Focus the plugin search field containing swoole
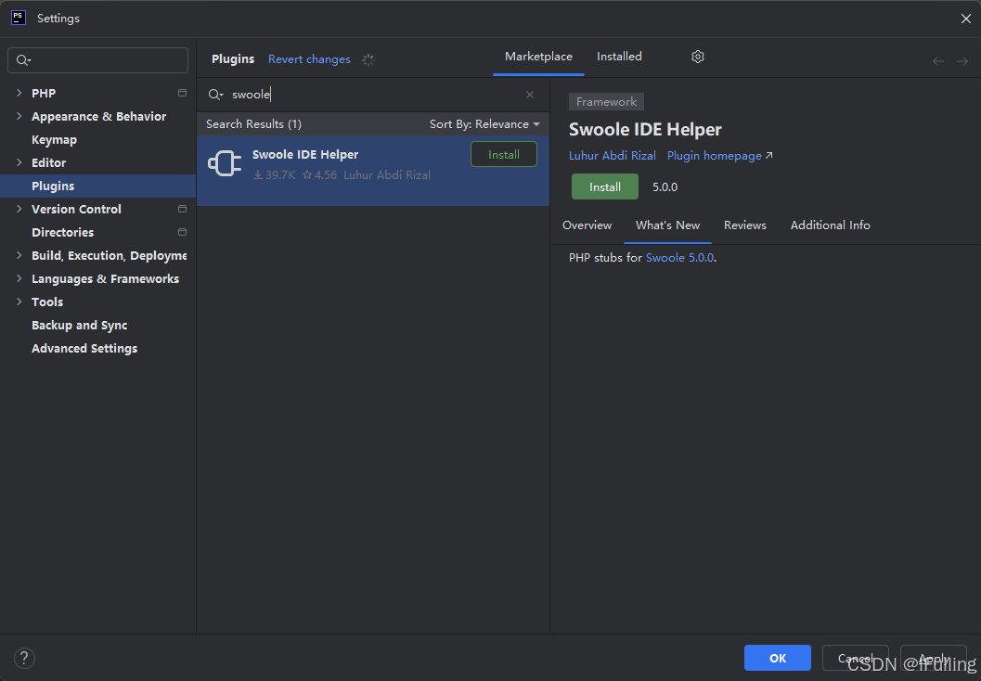 point(373,95)
